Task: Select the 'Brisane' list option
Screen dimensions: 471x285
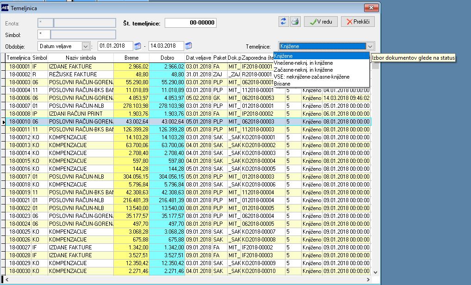Action: coord(282,83)
